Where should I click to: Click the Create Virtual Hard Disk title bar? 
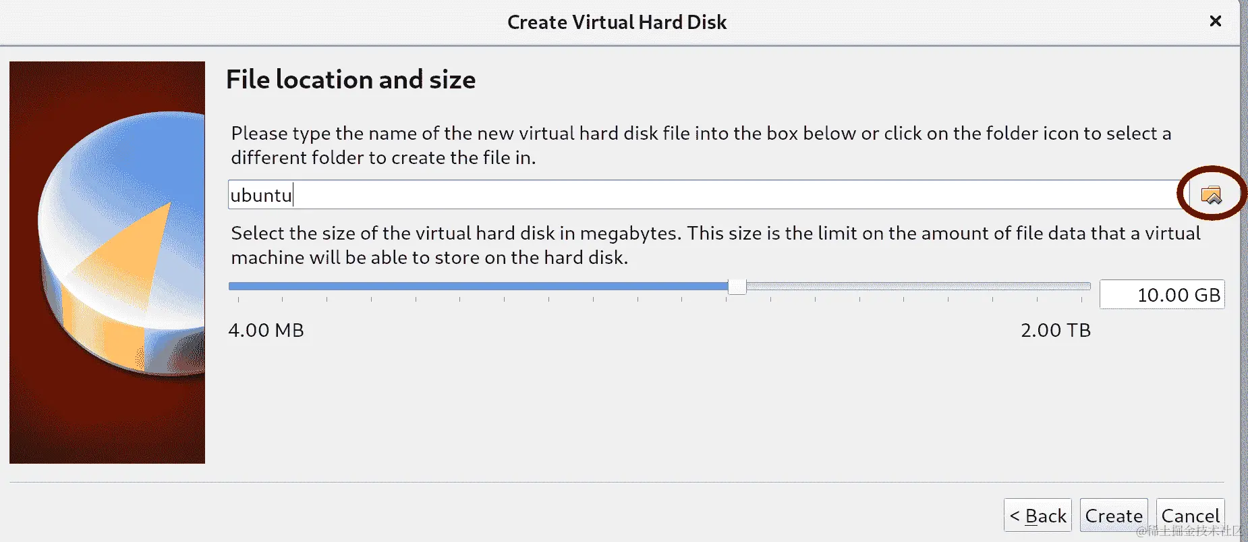[x=617, y=22]
